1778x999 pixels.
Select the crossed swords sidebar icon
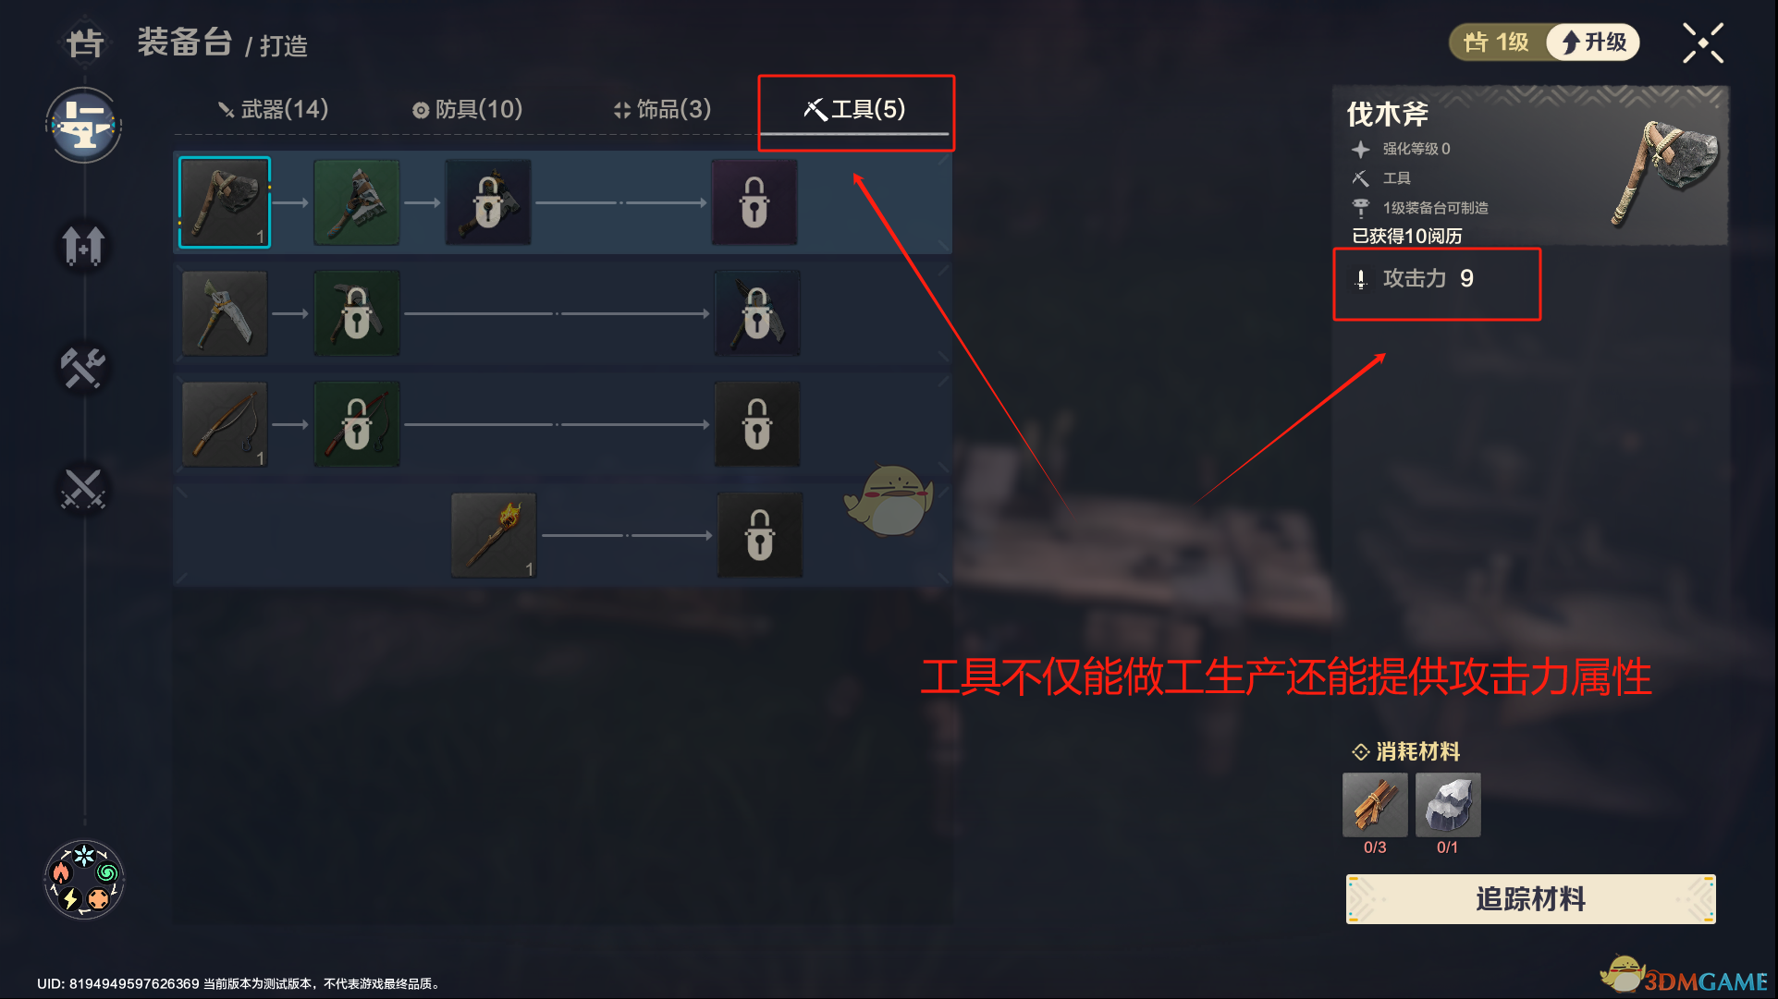pyautogui.click(x=83, y=489)
